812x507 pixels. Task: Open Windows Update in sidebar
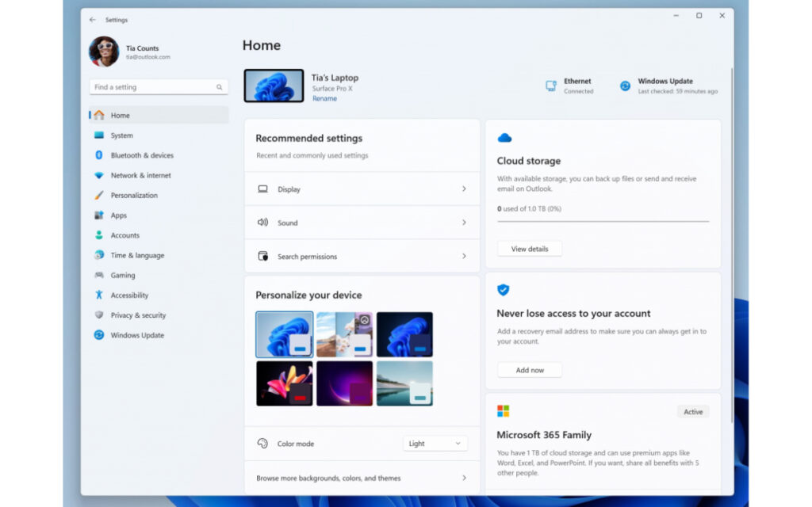pos(159,335)
